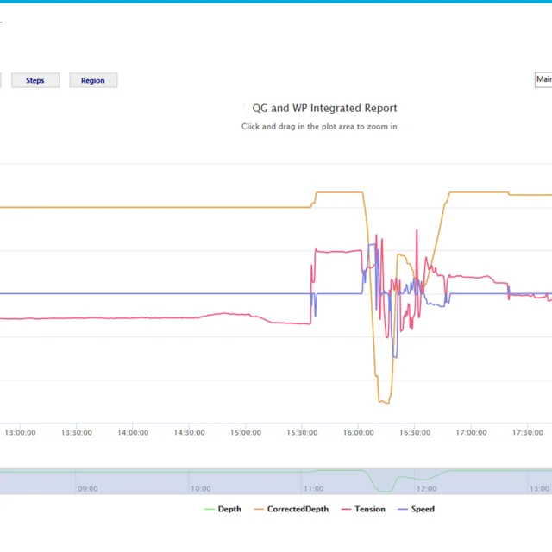Click the 16:30:00 x-axis label

tap(415, 433)
